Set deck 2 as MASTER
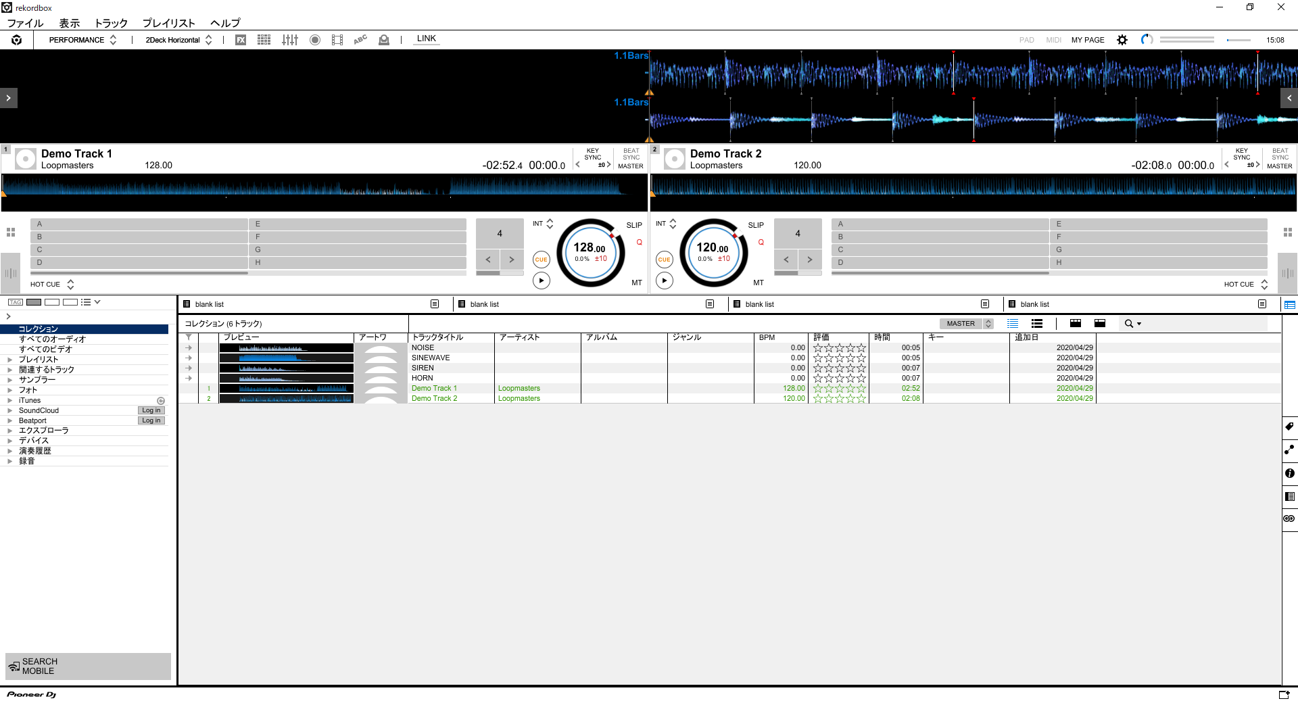 pos(1280,166)
